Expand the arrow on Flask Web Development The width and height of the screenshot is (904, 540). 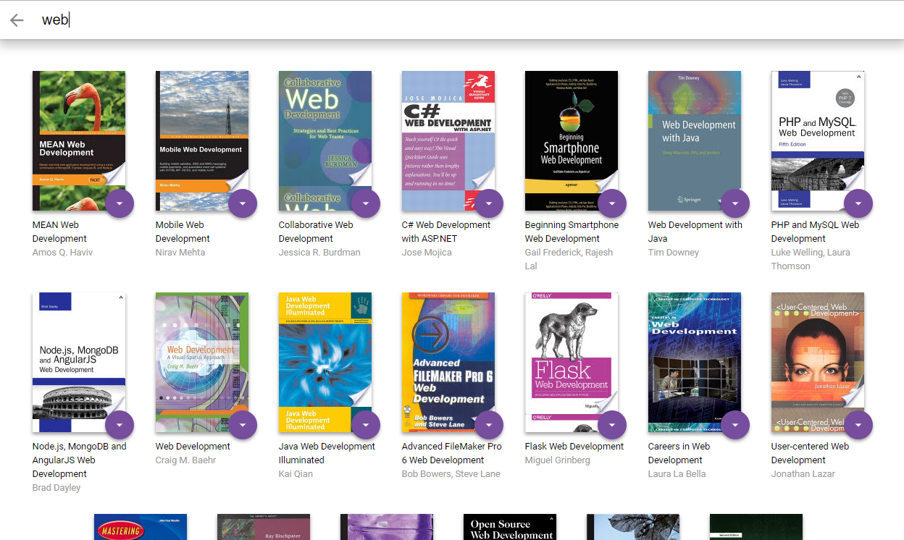coord(612,425)
